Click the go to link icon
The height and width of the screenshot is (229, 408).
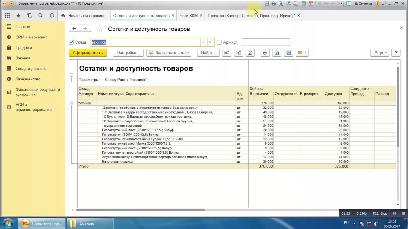pos(296,3)
